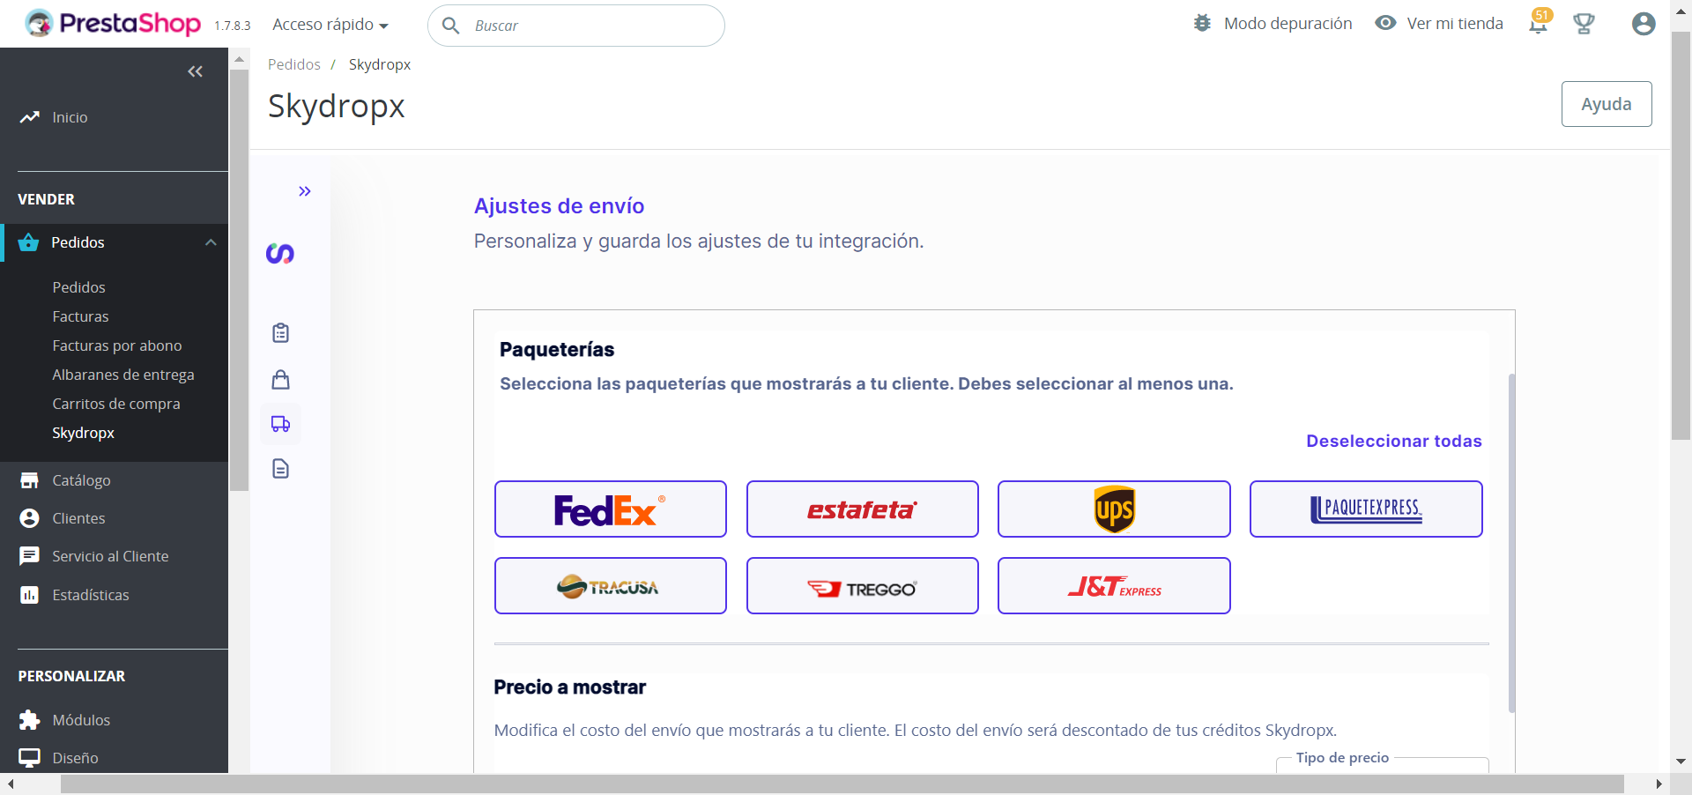The image size is (1692, 795).
Task: Open the clipboard orders icon in Skydropx rail
Action: coord(280,333)
